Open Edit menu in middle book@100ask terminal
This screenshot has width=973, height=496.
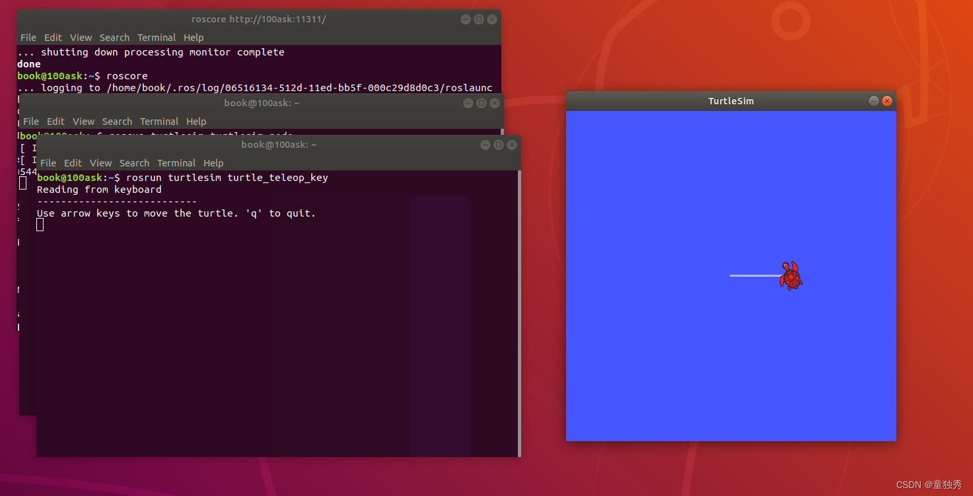pyautogui.click(x=55, y=122)
